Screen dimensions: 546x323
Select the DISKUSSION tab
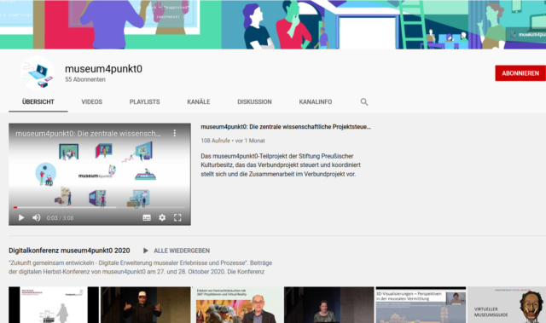coord(254,102)
